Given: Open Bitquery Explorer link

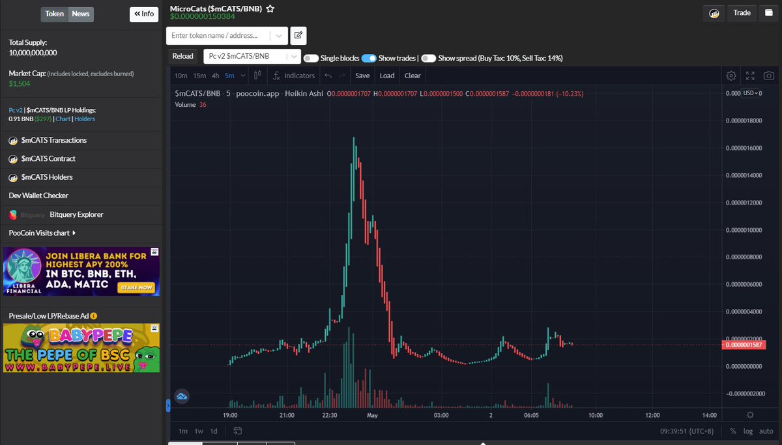Looking at the screenshot, I should [76, 214].
